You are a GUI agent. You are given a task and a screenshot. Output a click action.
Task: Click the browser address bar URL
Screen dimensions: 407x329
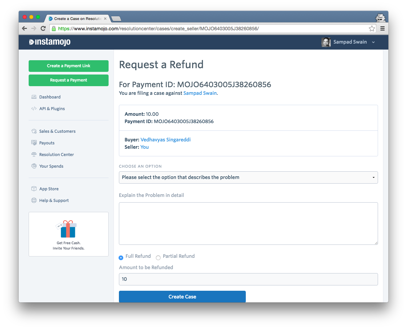(159, 29)
